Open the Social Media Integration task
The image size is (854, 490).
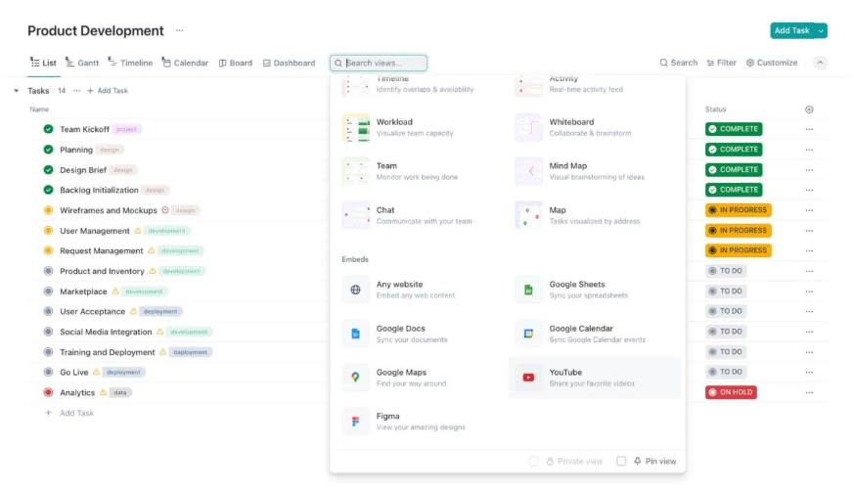pos(106,332)
